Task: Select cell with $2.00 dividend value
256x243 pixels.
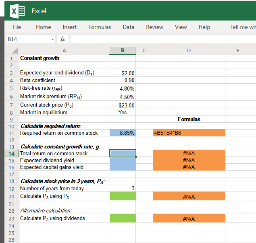Action: 123,72
